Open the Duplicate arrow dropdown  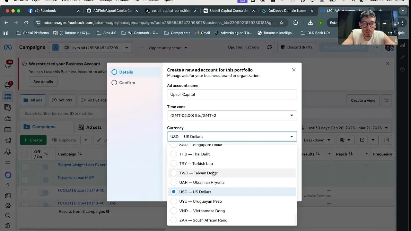point(86,140)
